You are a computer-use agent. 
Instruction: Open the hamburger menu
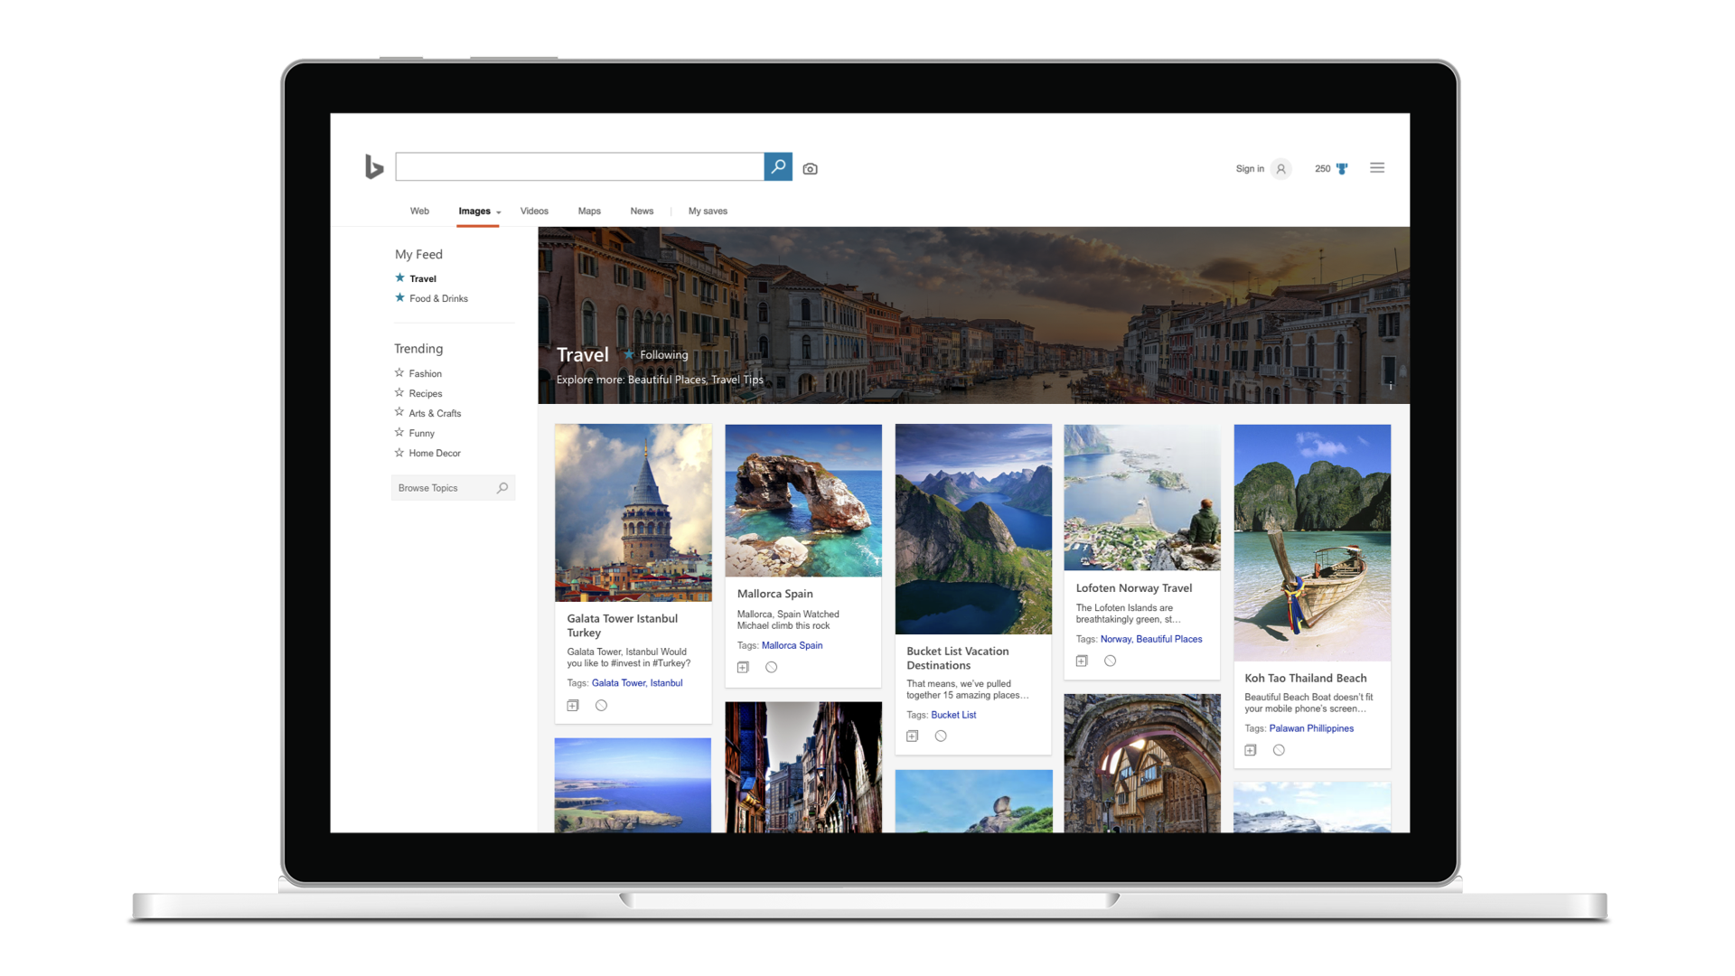pos(1376,168)
